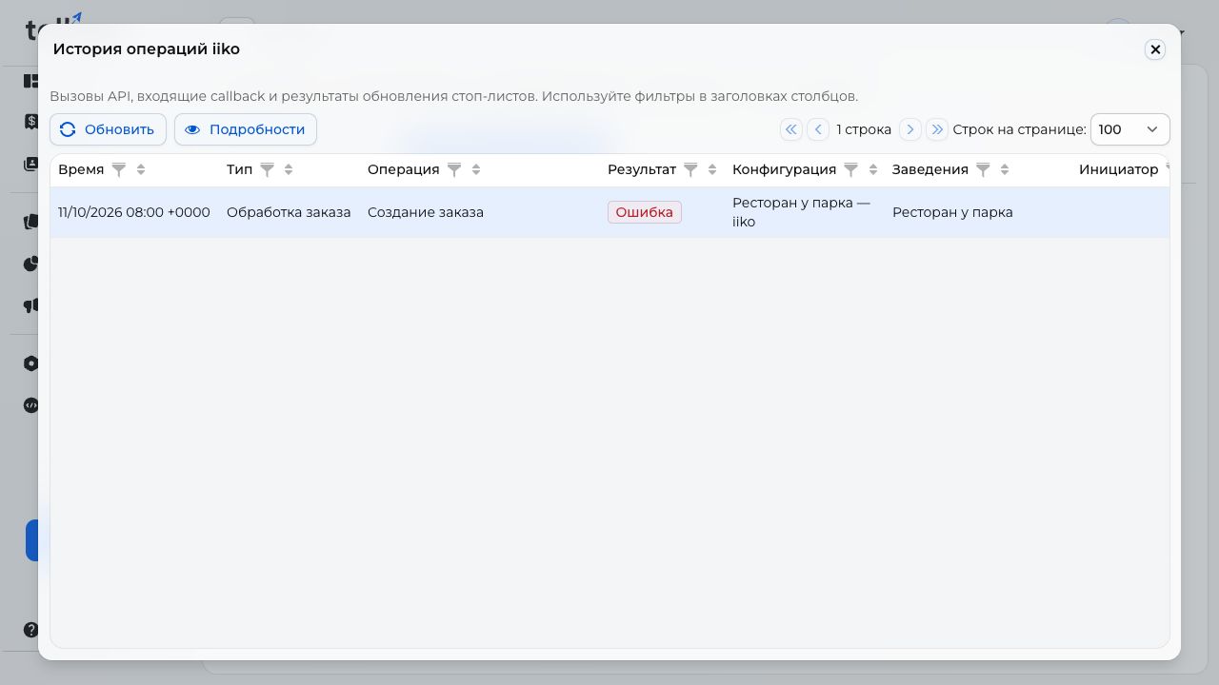Click the Конфигурация column header label
The image size is (1219, 685).
click(784, 169)
